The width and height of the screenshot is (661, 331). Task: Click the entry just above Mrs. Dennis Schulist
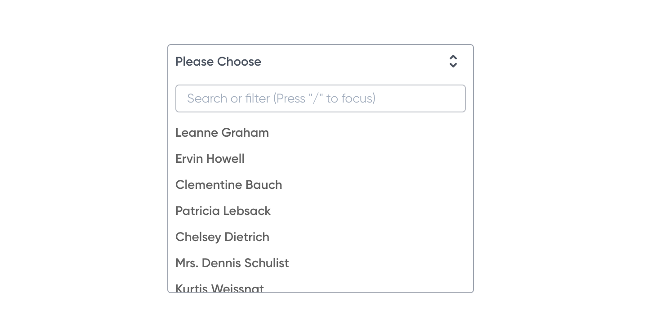click(x=222, y=237)
